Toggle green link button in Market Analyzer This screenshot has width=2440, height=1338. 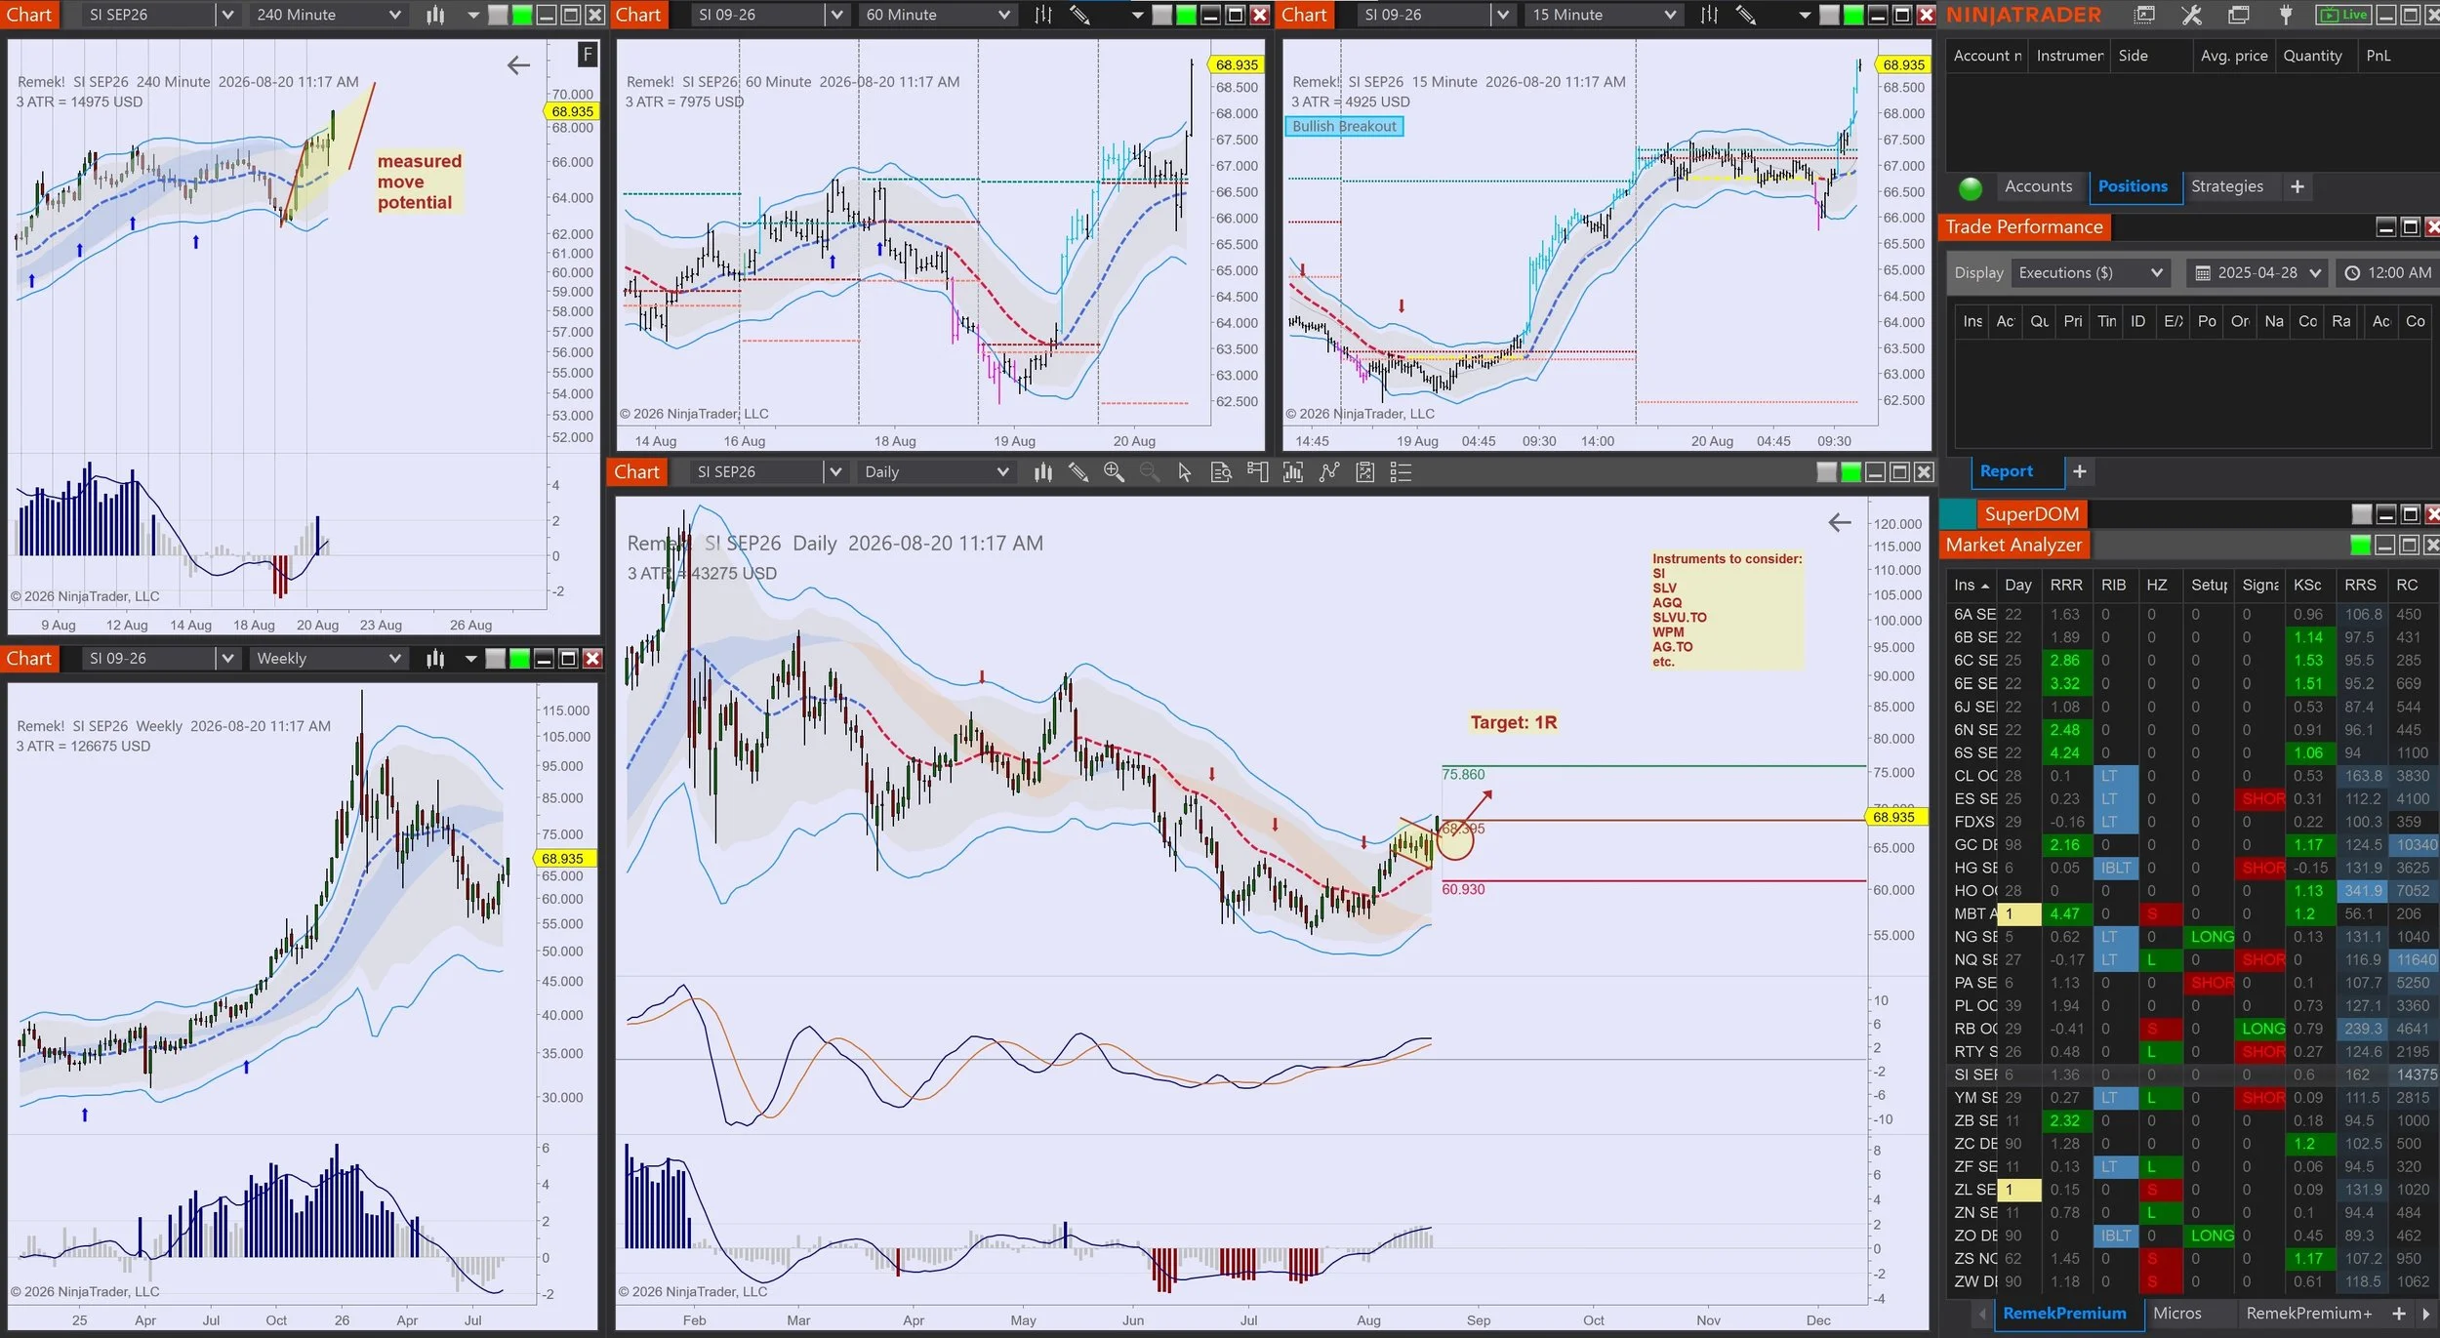2360,545
